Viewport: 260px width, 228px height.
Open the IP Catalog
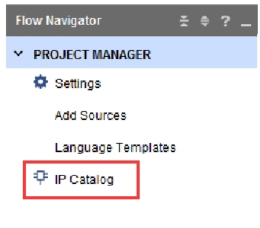click(x=84, y=180)
